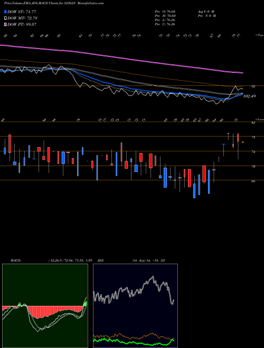
Task: Click the 'Pre L: 76.26' low value
Action: click(165, 20)
